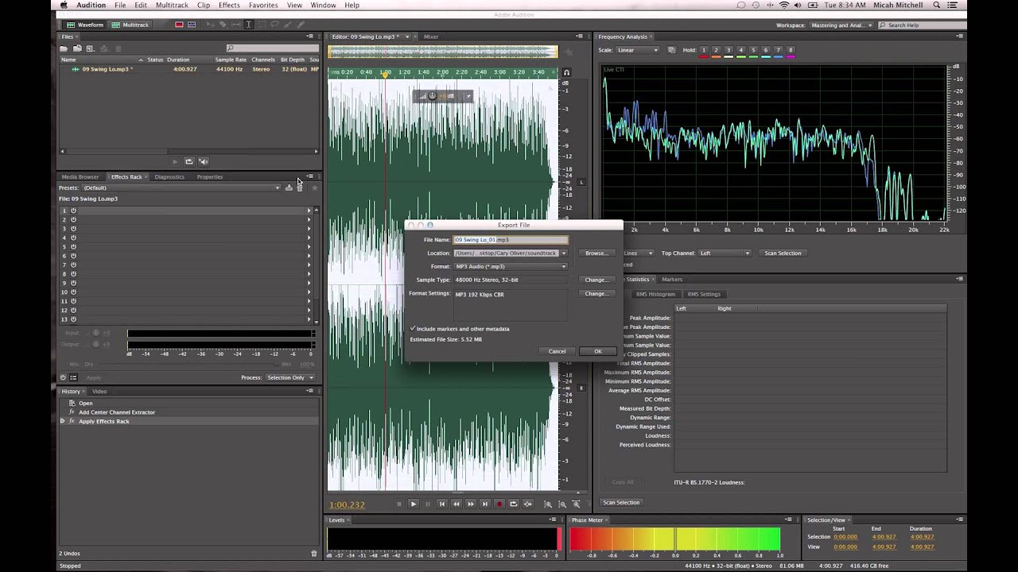Show Spectral Frequency Display
This screenshot has width=1018, height=572.
(x=179, y=25)
